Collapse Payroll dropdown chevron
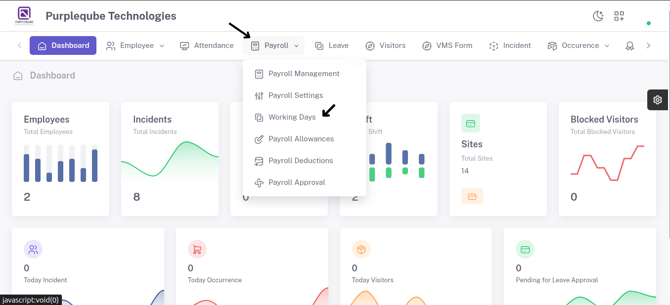This screenshot has height=305, width=670. (x=296, y=46)
